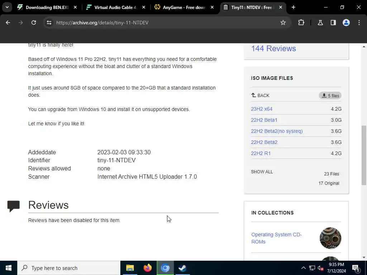
Task: Open the Extensions puzzle icon
Action: (301, 23)
